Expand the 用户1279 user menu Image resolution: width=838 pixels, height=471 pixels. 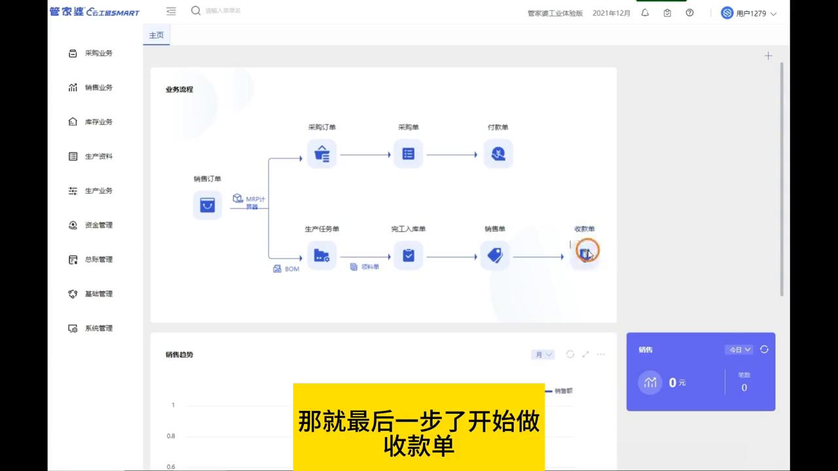point(749,12)
